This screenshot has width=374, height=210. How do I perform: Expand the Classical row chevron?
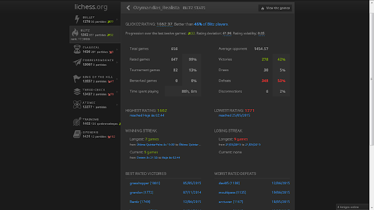[117, 50]
